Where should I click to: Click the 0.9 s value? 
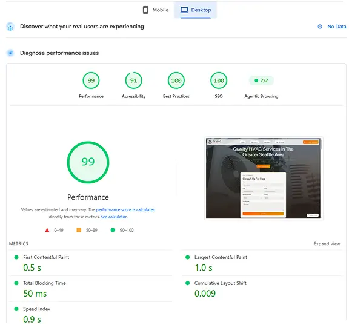pos(32,320)
